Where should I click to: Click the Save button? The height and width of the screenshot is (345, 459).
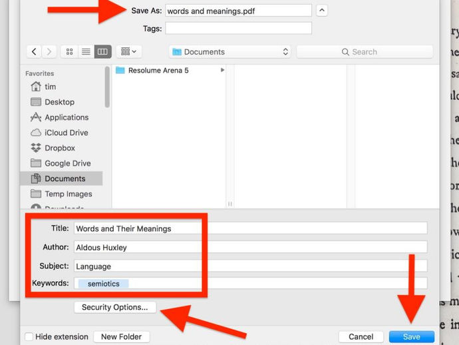pyautogui.click(x=412, y=336)
